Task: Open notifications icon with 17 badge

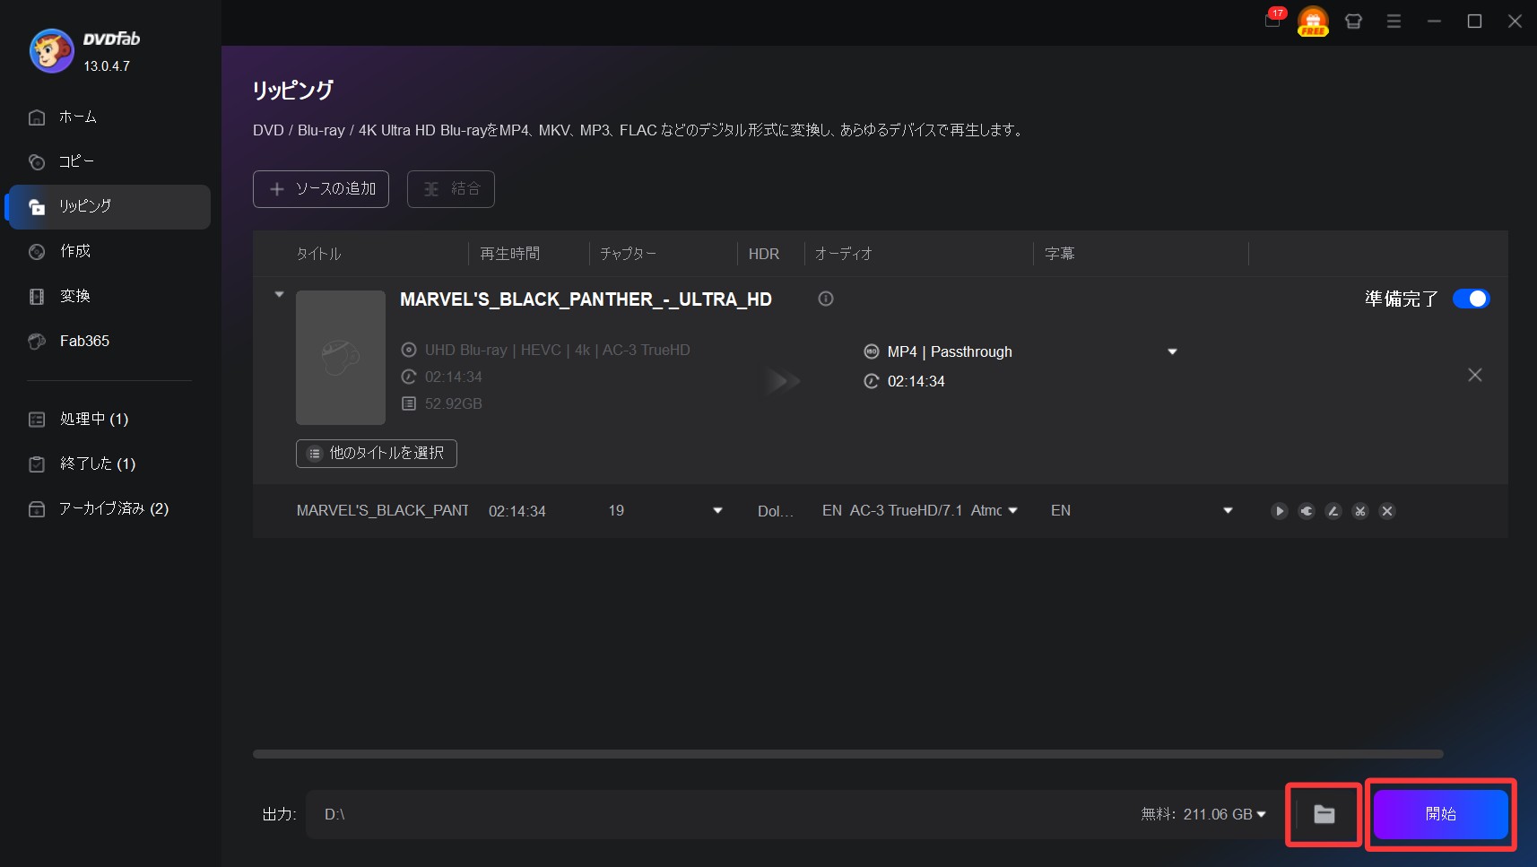Action: 1273,20
